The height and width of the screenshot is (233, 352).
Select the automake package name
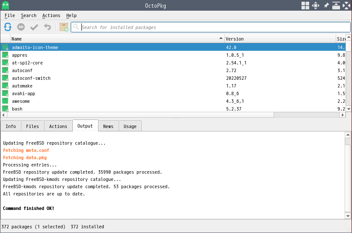point(22,86)
